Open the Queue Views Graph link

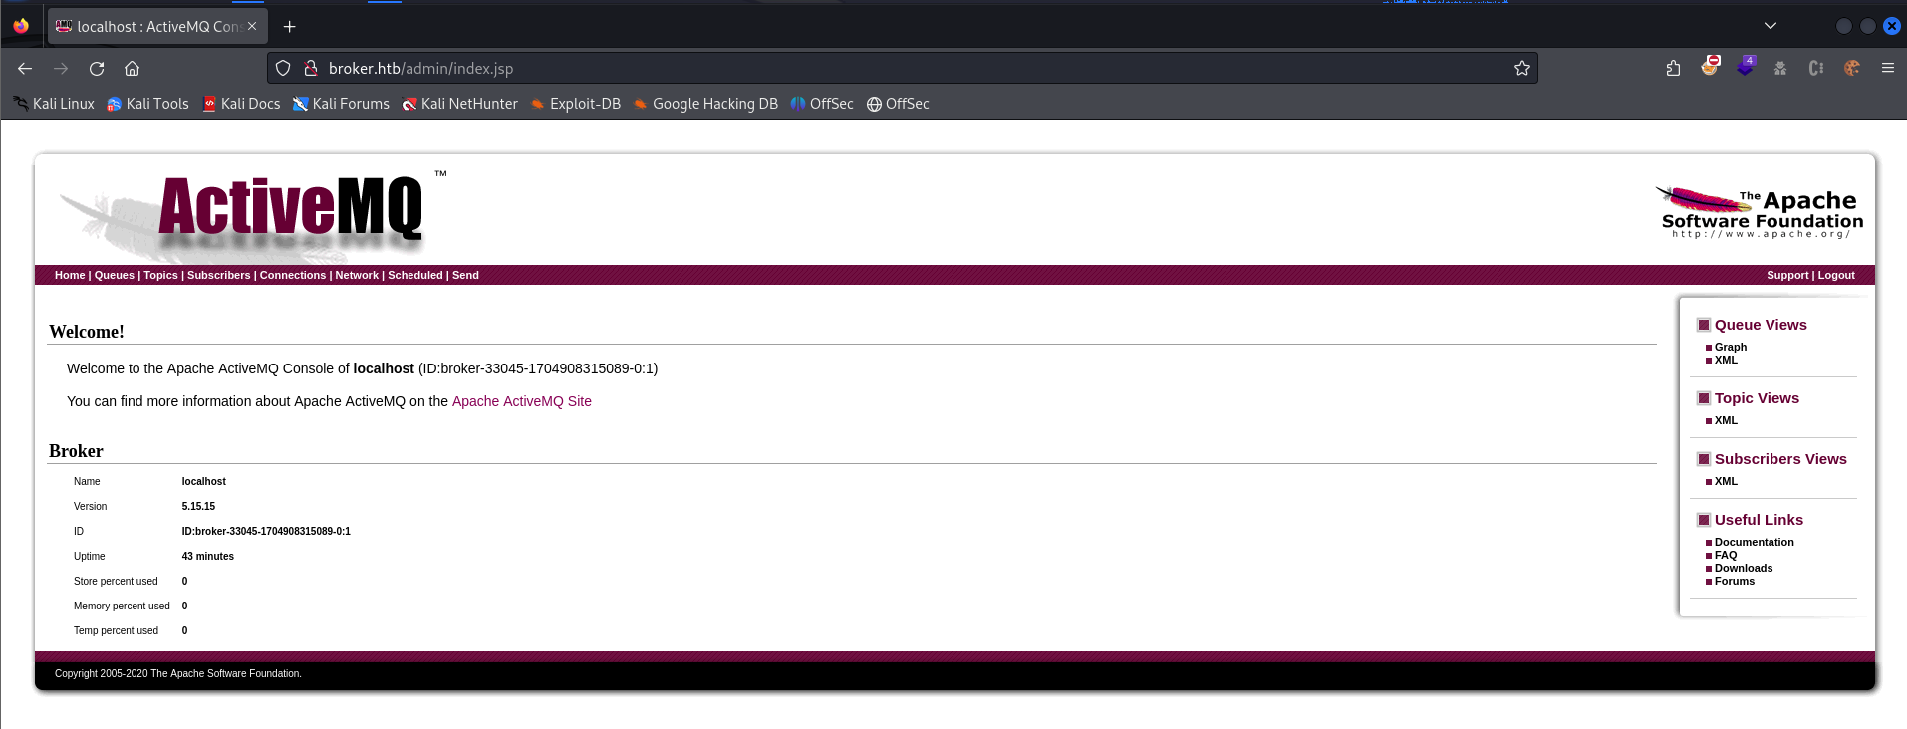click(x=1731, y=347)
